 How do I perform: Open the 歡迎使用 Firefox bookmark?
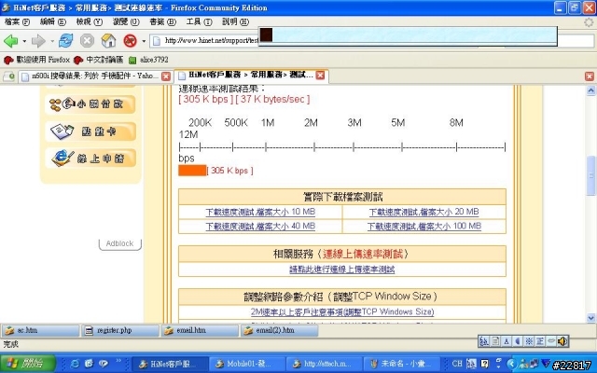(37, 60)
